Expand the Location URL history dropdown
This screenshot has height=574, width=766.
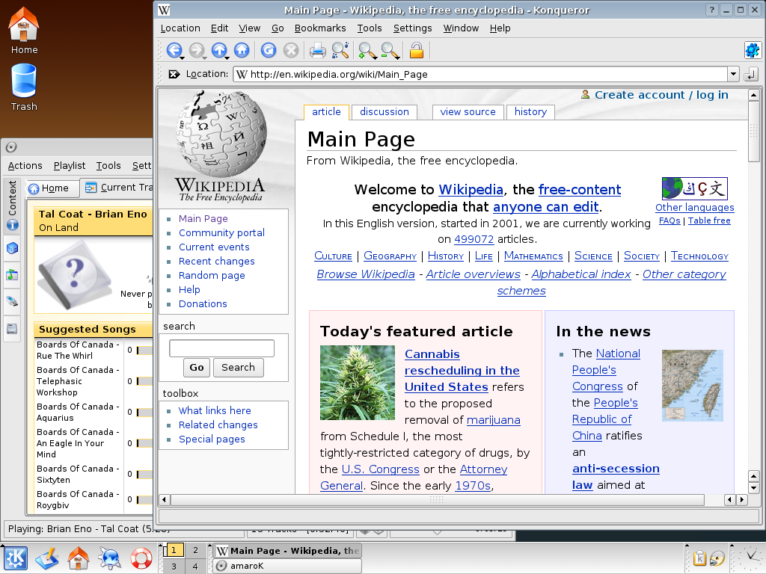[x=733, y=74]
